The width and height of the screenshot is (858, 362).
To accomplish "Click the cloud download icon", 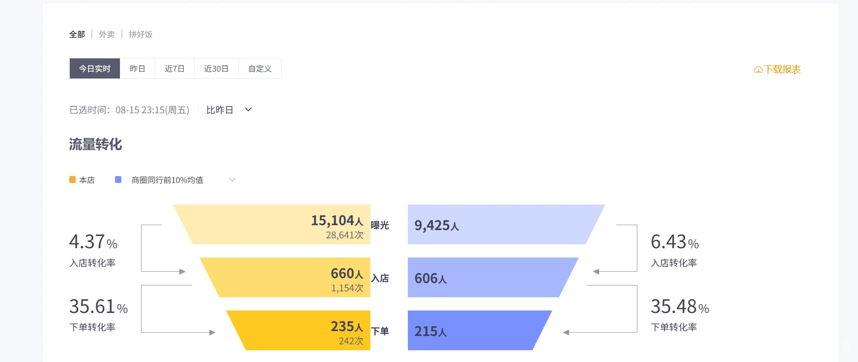I will [x=758, y=70].
